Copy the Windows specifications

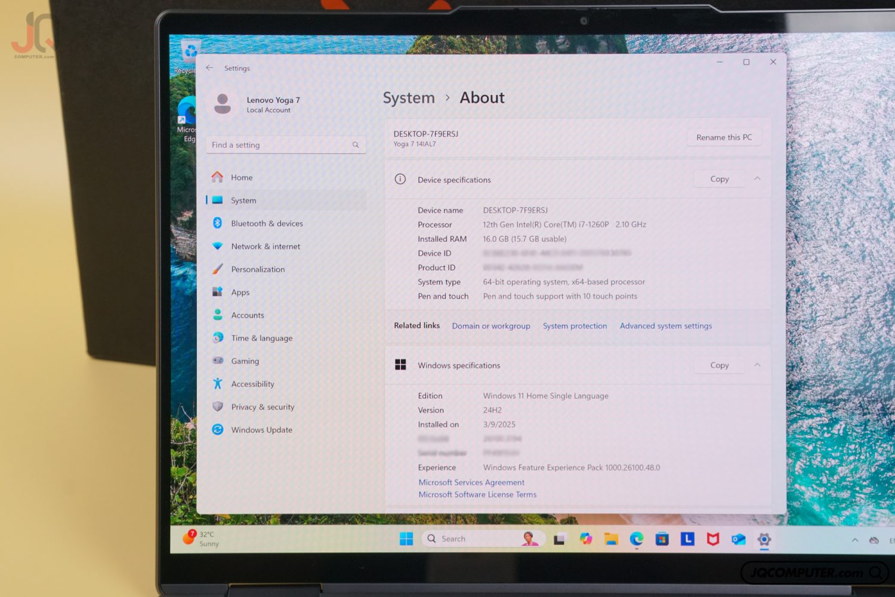point(720,365)
